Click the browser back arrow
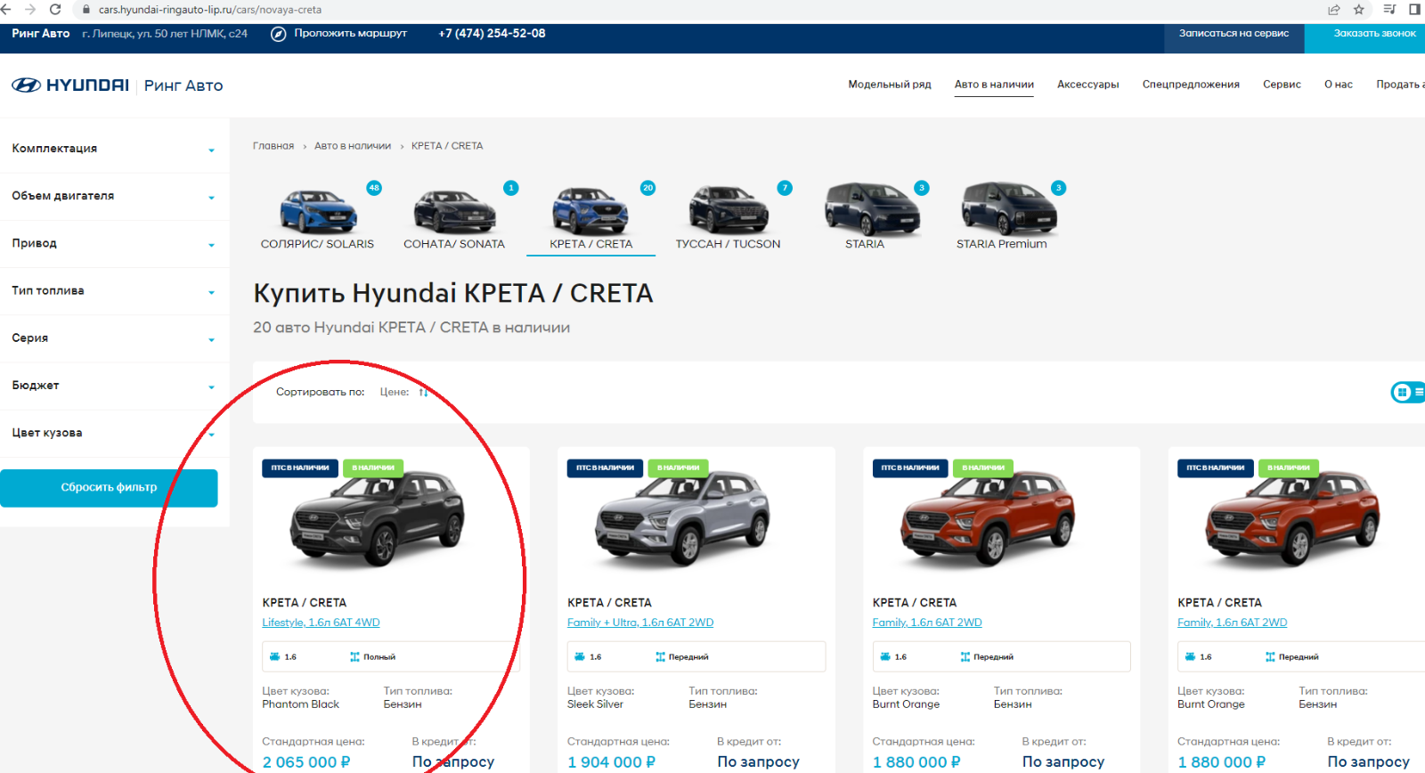Image resolution: width=1425 pixels, height=773 pixels. 7,9
